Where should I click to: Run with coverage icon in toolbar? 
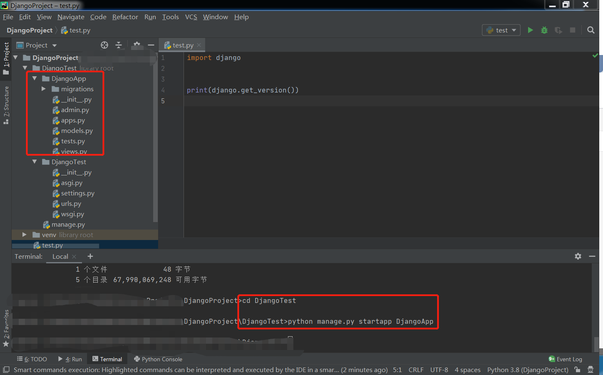point(558,30)
